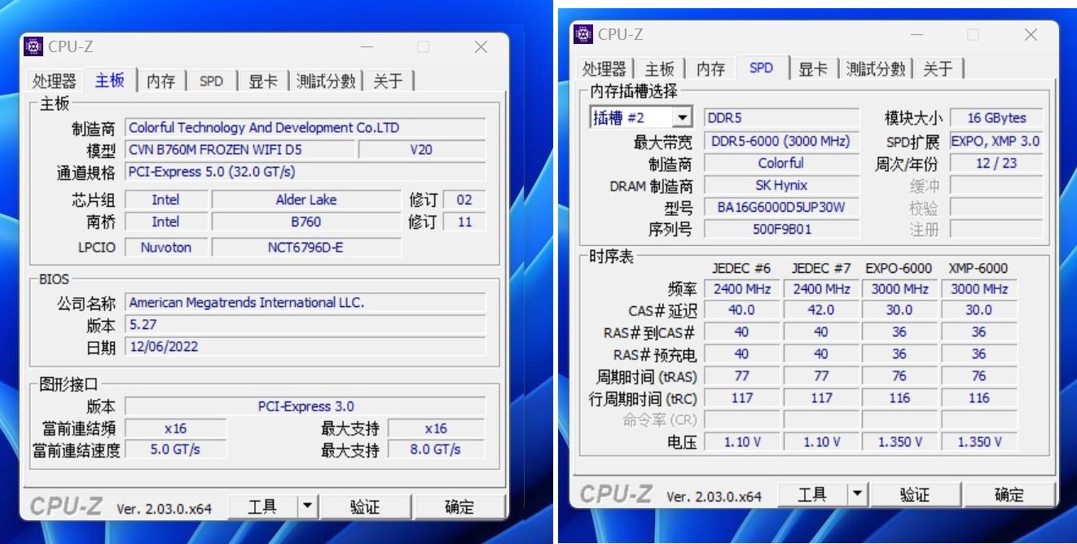Click the chipset value 'Alder Lake'
This screenshot has width=1077, height=544.
(306, 200)
